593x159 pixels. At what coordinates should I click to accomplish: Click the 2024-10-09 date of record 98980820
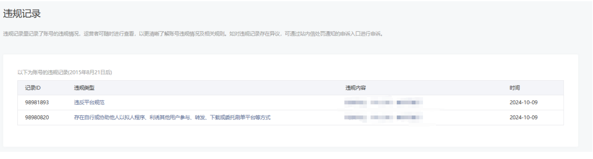tap(523, 117)
